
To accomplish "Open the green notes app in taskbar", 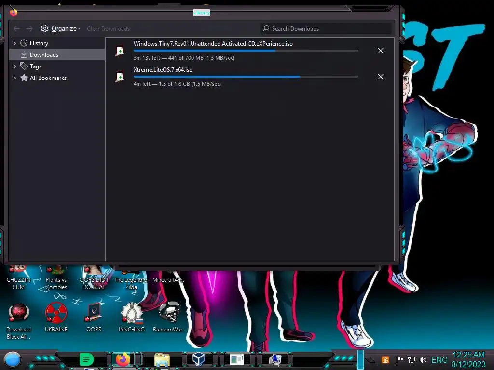I will pos(86,359).
